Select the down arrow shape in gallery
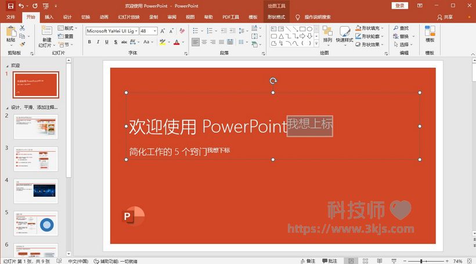 tap(309, 36)
